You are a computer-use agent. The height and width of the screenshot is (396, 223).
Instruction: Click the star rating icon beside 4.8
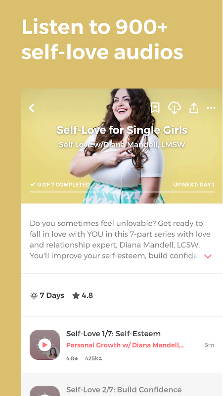[76, 296]
